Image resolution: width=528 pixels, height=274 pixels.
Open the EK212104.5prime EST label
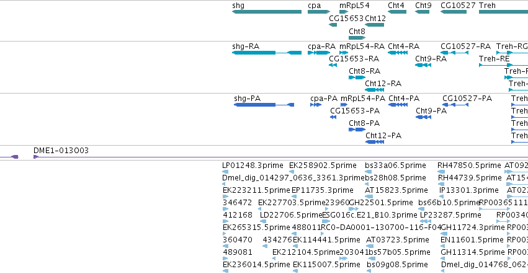(x=306, y=253)
